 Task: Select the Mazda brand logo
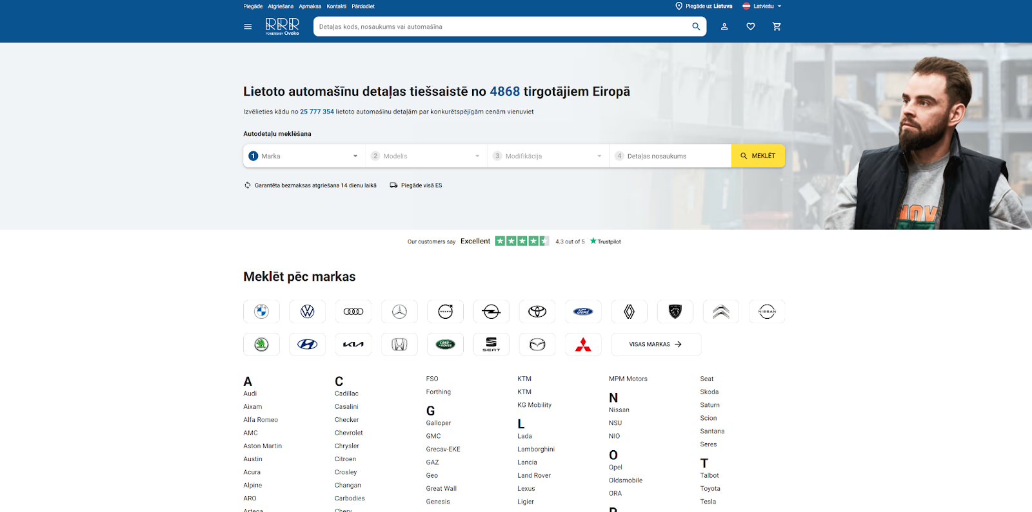click(x=537, y=345)
